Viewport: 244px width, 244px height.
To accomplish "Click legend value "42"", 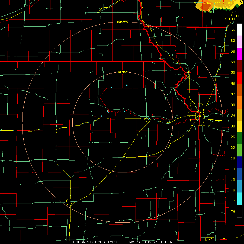I will pyautogui.click(x=233, y=94).
